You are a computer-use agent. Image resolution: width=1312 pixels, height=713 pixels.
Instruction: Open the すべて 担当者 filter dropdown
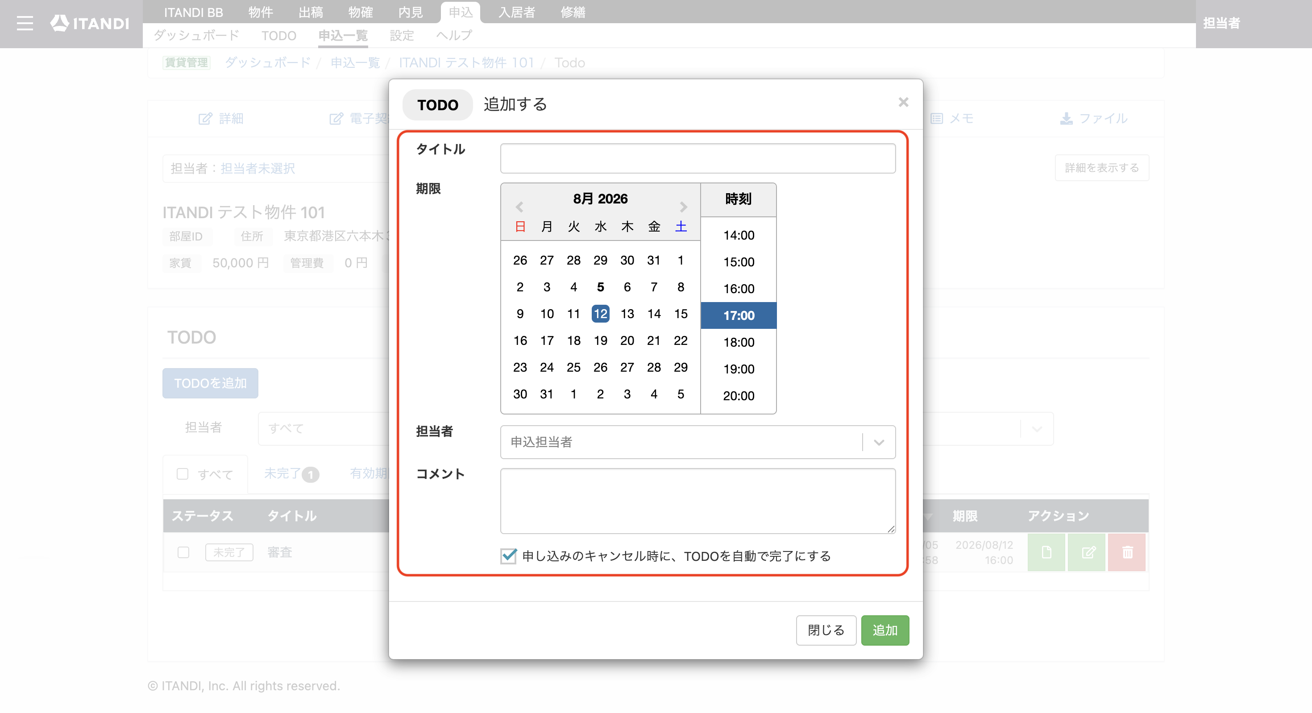[324, 428]
